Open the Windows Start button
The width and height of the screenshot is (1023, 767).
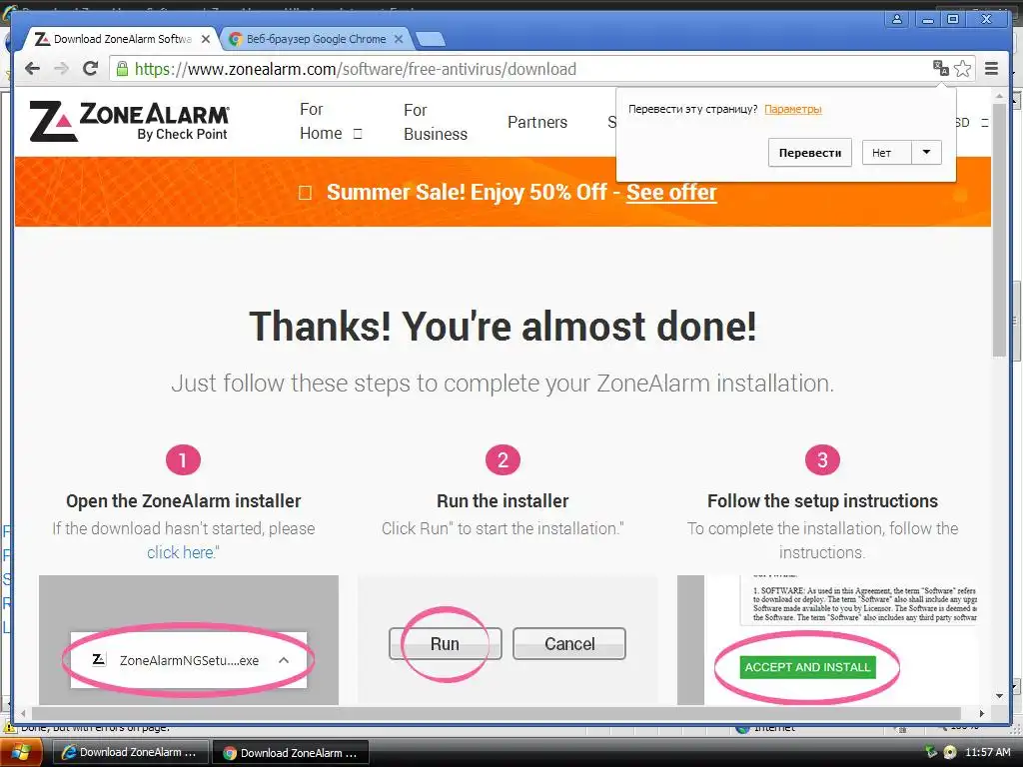click(21, 753)
